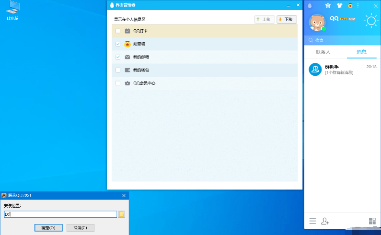Click the search magnifier icon

pyautogui.click(x=311, y=40)
